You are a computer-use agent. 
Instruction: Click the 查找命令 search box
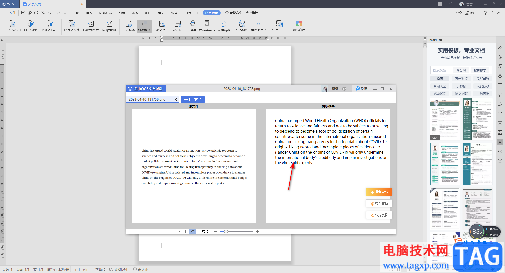tap(242, 13)
